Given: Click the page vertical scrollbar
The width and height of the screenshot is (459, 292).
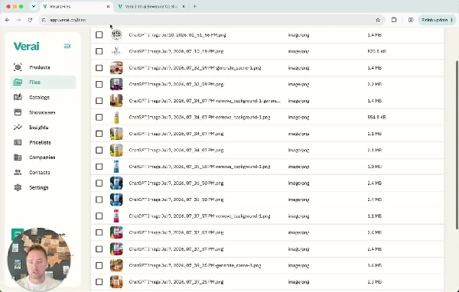Looking at the screenshot, I should pyautogui.click(x=457, y=144).
